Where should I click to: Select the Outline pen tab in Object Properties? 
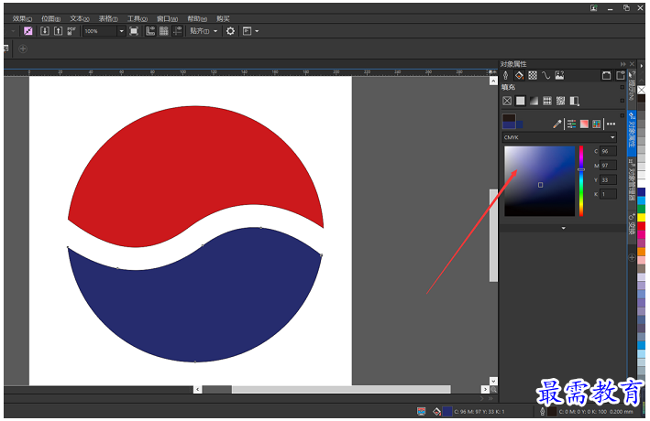tap(506, 75)
